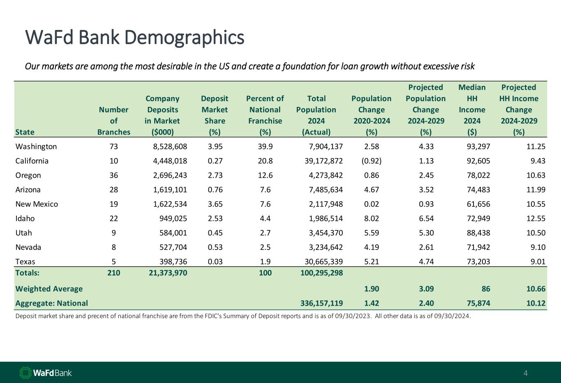Screen dimensions: 561x383
Task: Click the Arizona row label
Action: [28, 190]
